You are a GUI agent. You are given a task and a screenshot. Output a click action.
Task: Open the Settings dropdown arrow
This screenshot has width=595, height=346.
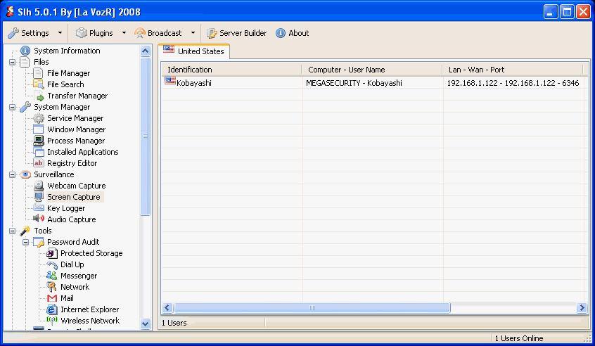[60, 33]
